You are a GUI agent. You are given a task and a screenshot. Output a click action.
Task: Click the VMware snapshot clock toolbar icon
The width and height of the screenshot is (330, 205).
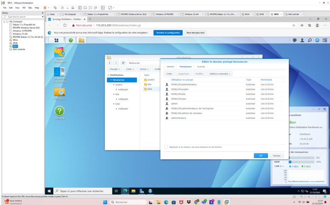point(62,8)
